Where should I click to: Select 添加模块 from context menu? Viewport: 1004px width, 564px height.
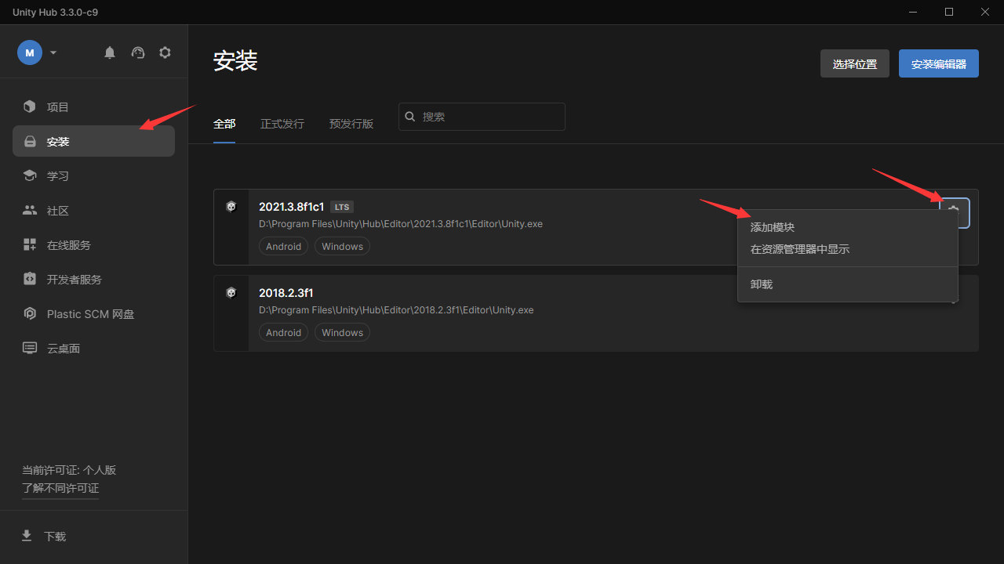(x=848, y=227)
